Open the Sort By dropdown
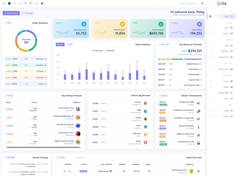The image size is (236, 177). click(61, 158)
